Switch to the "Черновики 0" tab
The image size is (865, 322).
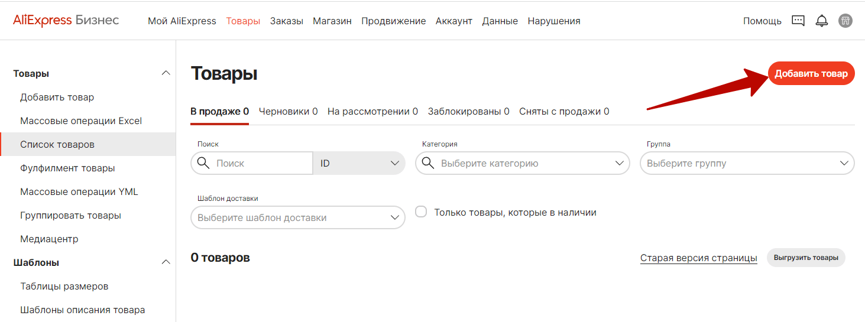tap(289, 111)
